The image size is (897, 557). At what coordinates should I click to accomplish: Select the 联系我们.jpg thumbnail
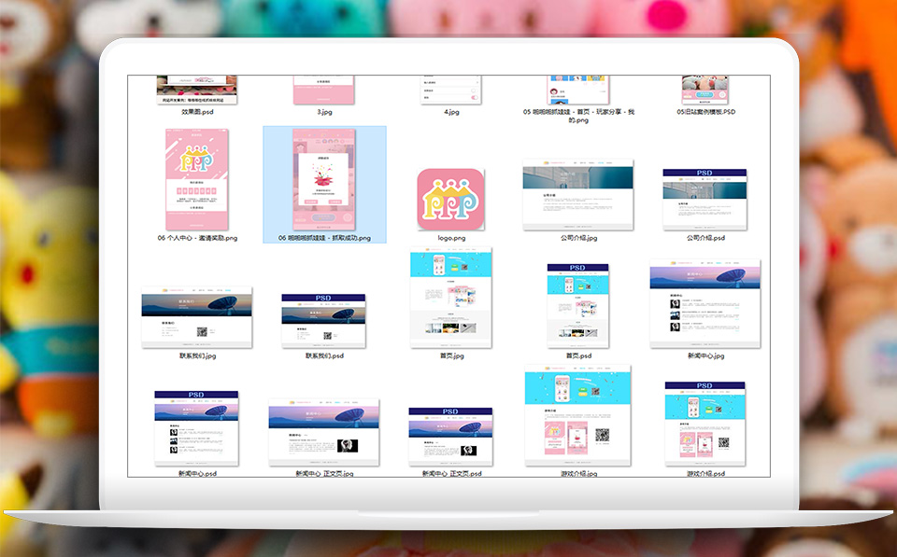click(197, 317)
